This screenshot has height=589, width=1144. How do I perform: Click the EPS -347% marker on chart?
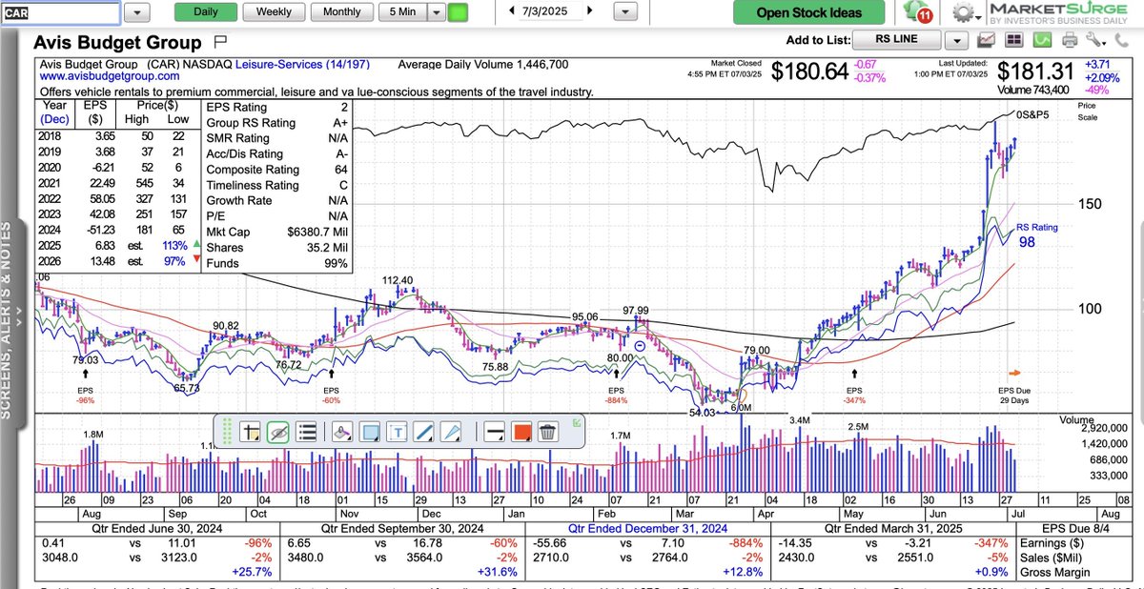click(853, 385)
